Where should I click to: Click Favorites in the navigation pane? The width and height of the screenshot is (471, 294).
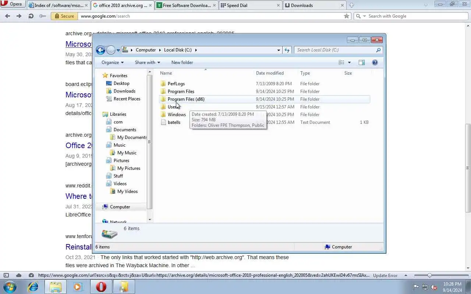tap(118, 76)
